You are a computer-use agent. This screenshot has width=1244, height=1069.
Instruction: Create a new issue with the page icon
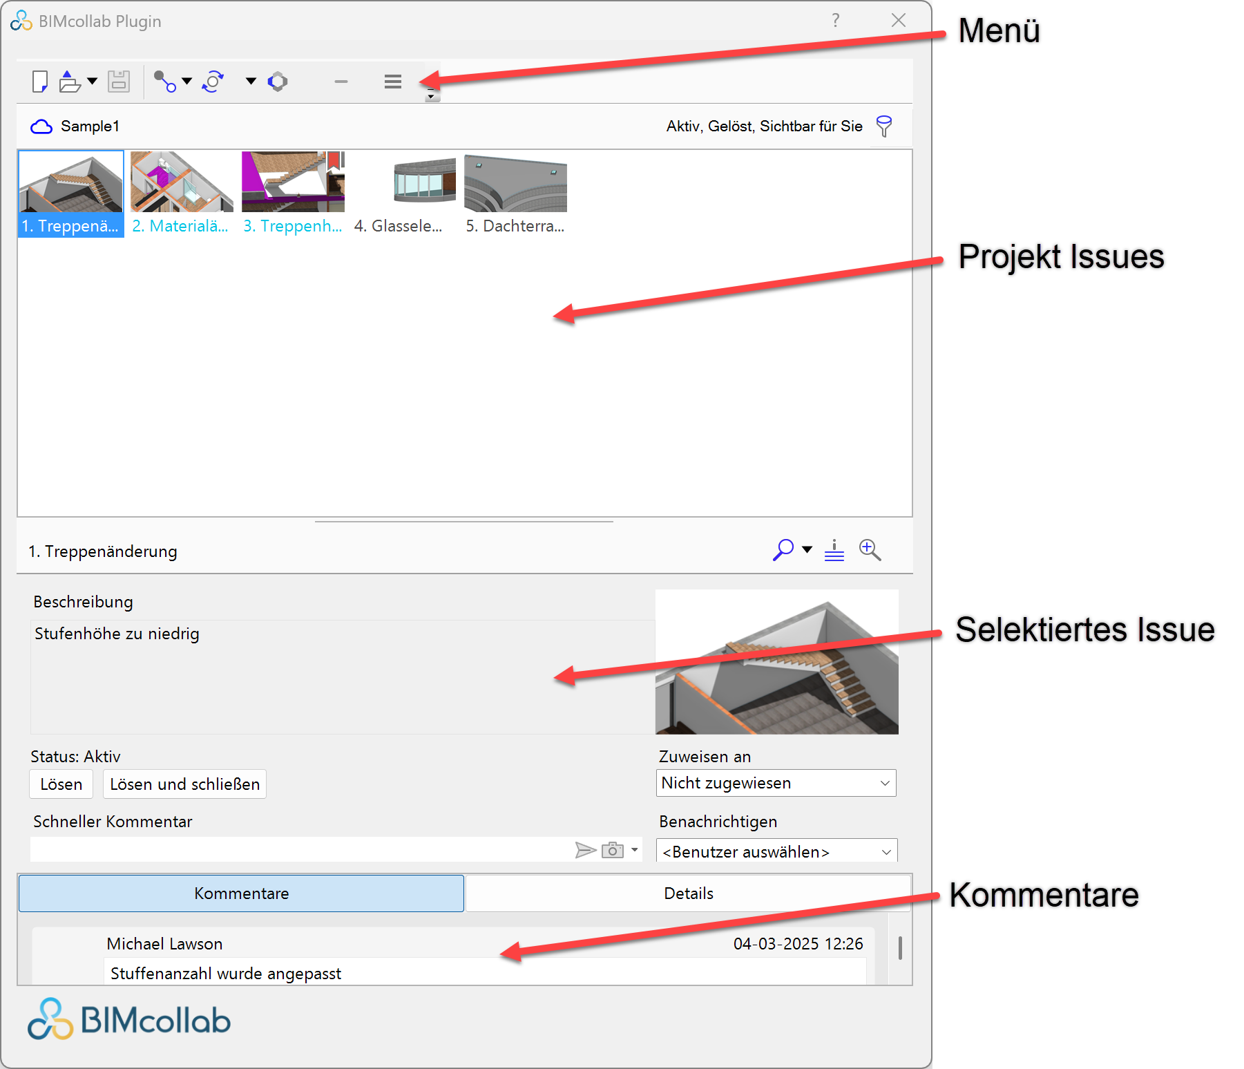click(x=39, y=81)
